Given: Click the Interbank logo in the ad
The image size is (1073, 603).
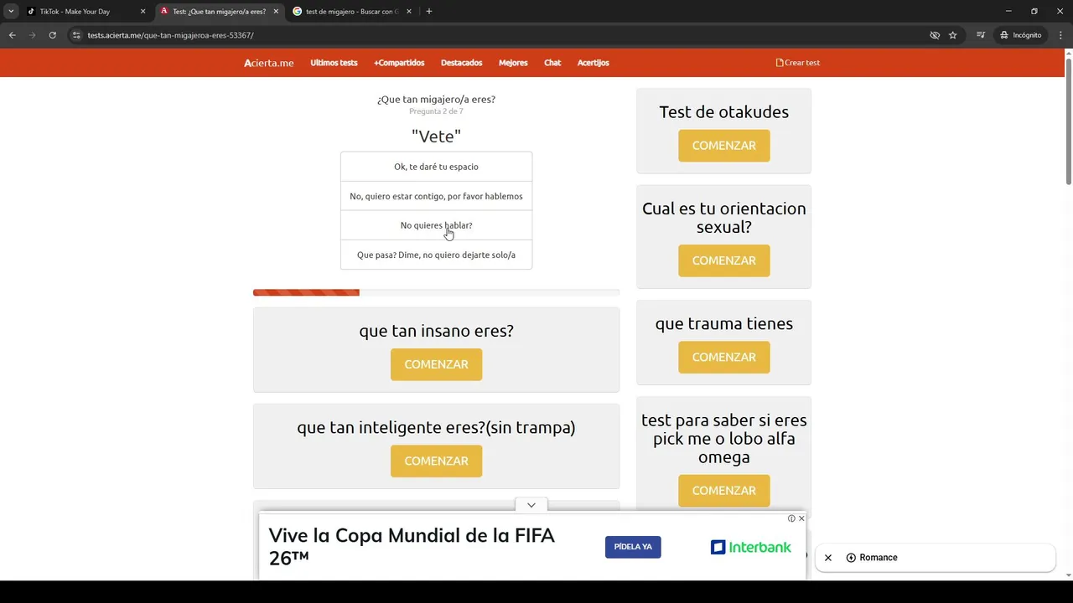Looking at the screenshot, I should (750, 547).
